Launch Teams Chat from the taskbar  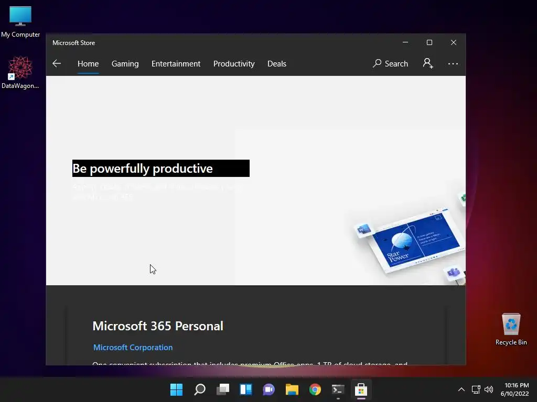click(269, 389)
